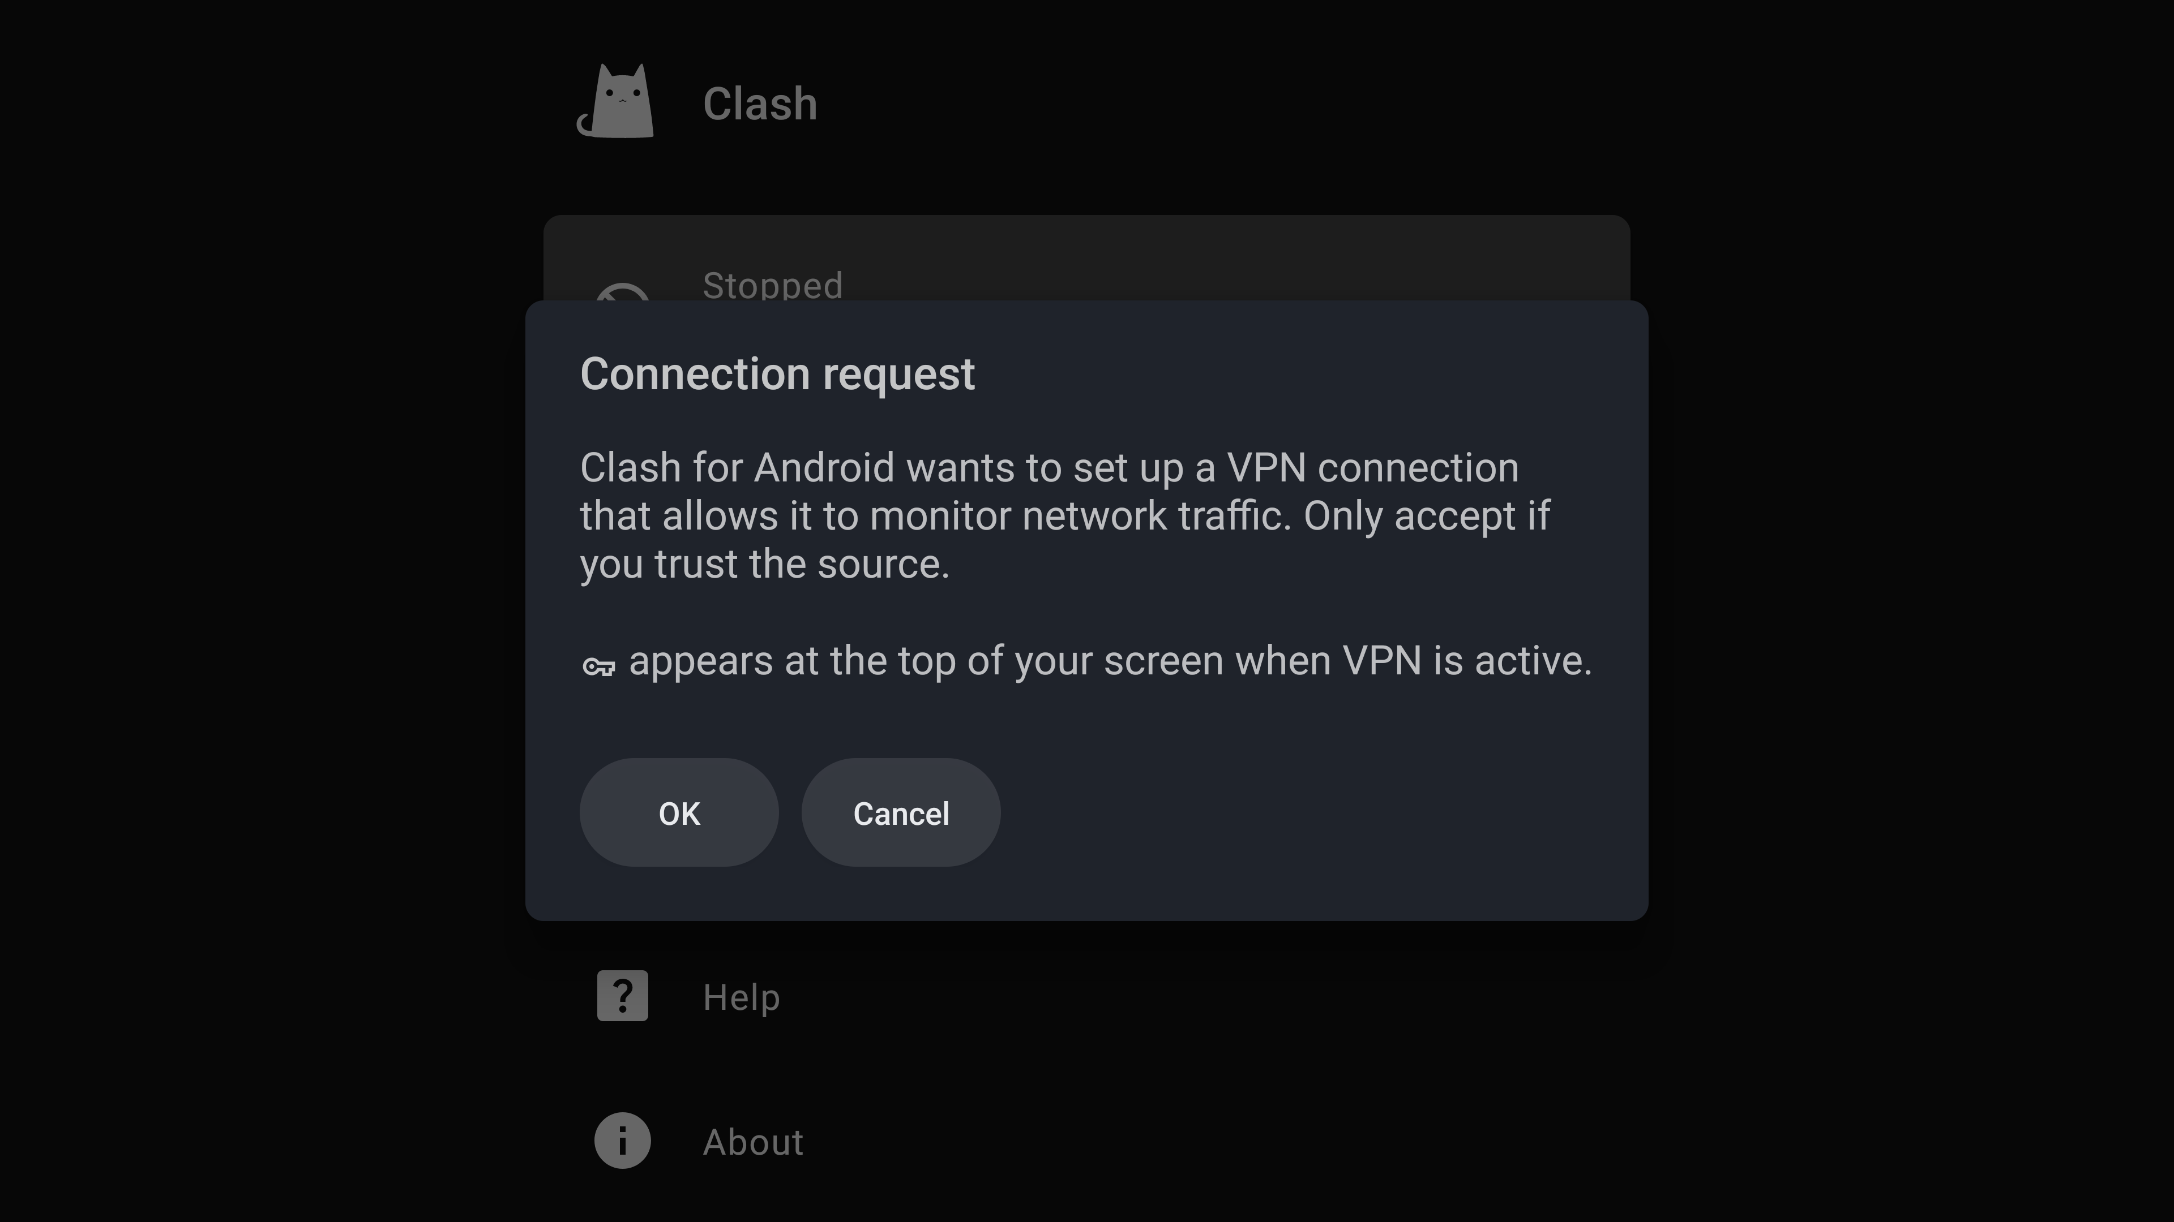Click the "Only accept if" warning text

(x=1426, y=516)
